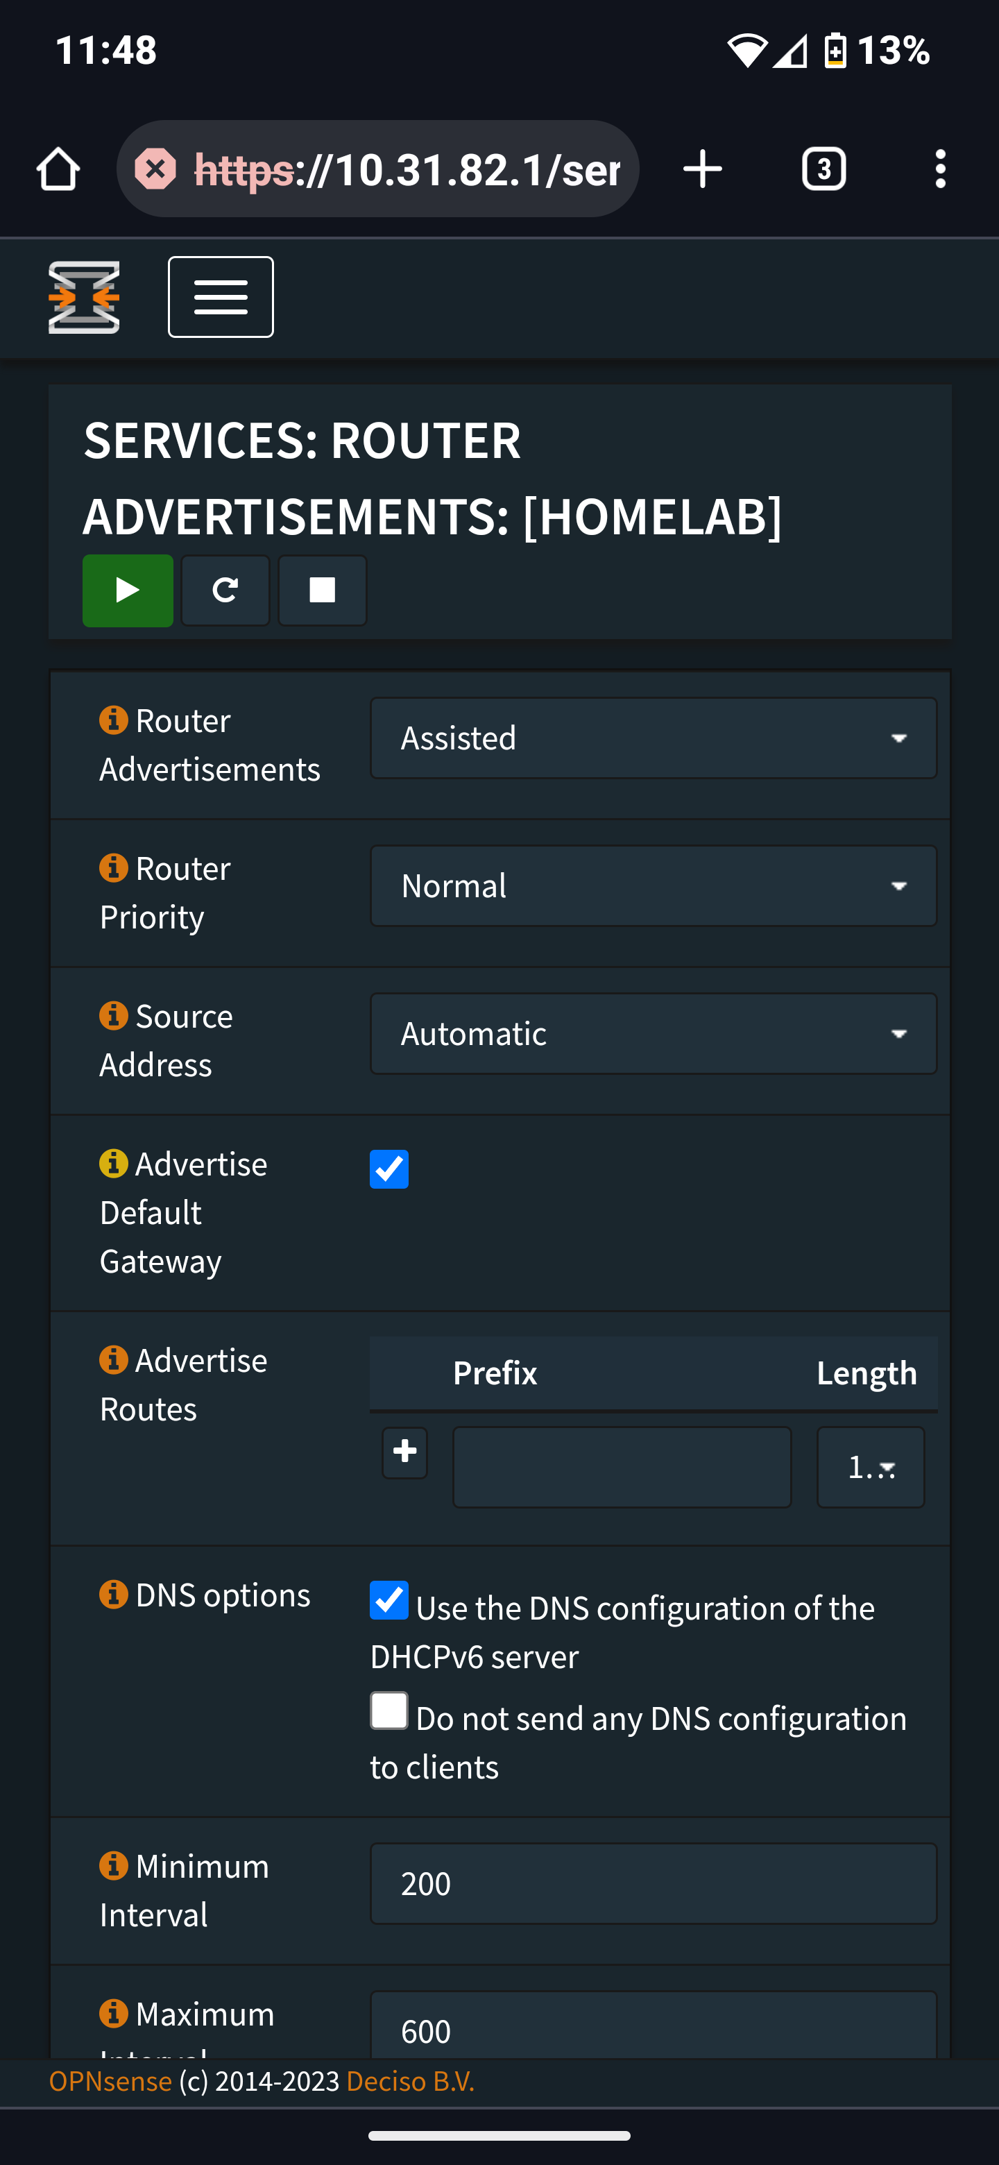Click the OPNsense logo icon
This screenshot has width=999, height=2165.
tap(84, 298)
